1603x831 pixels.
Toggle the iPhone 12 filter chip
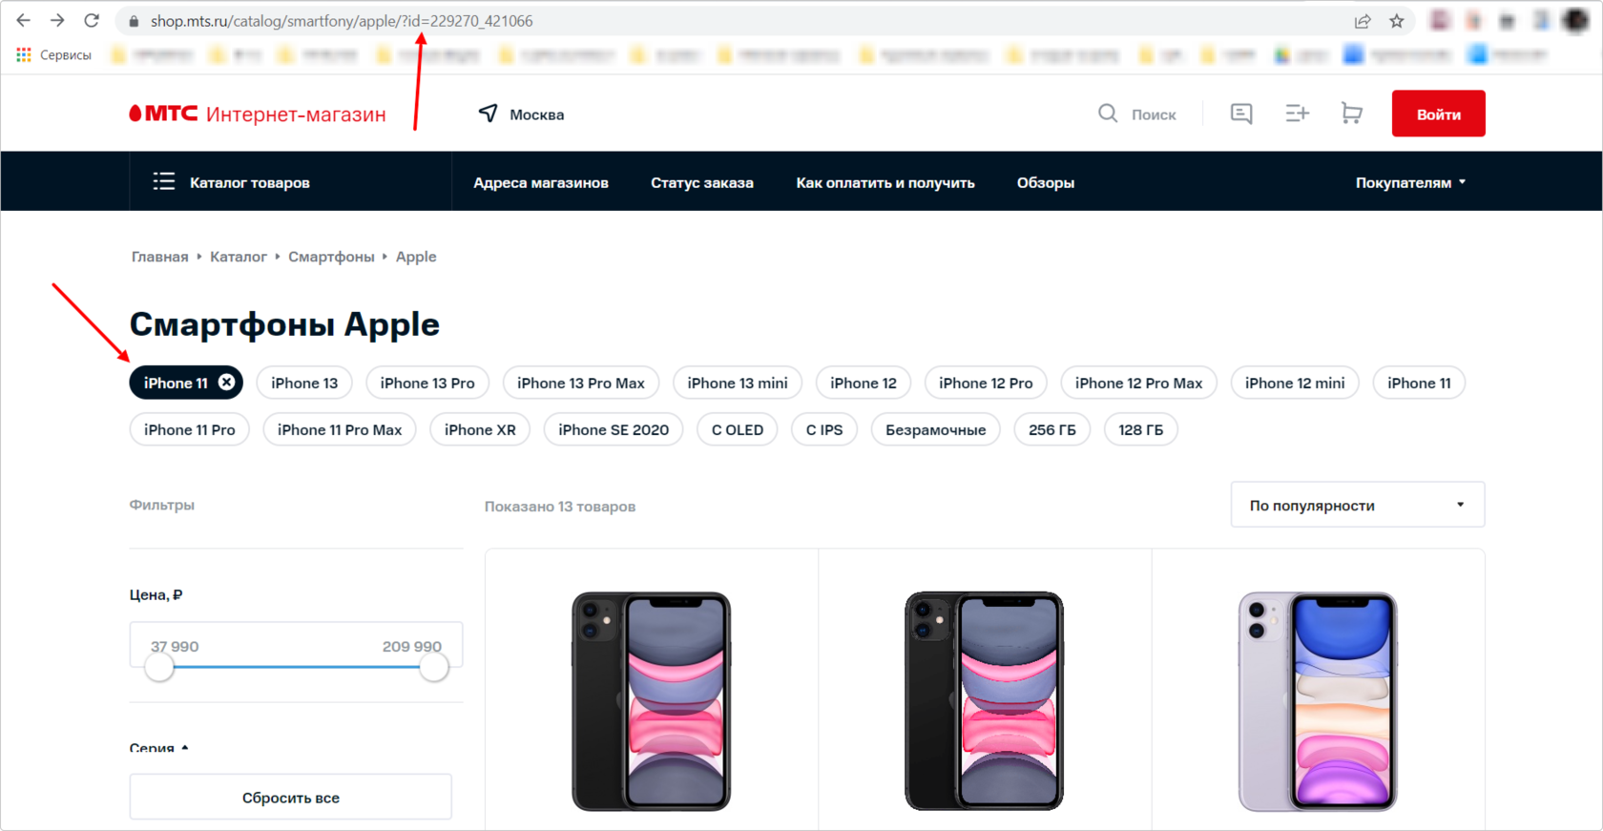click(x=864, y=383)
